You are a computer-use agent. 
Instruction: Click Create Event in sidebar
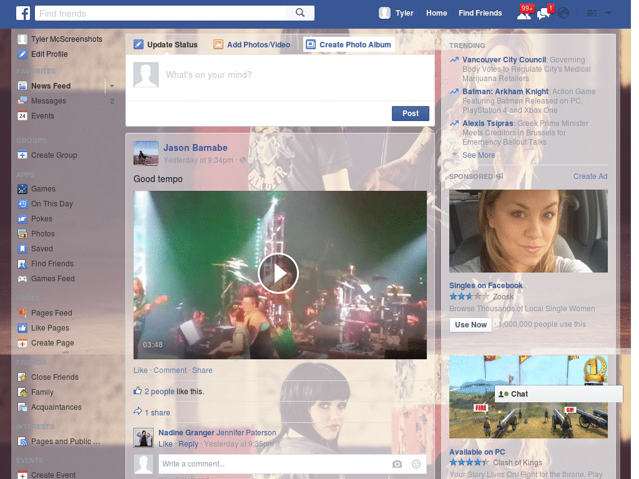tap(46, 475)
